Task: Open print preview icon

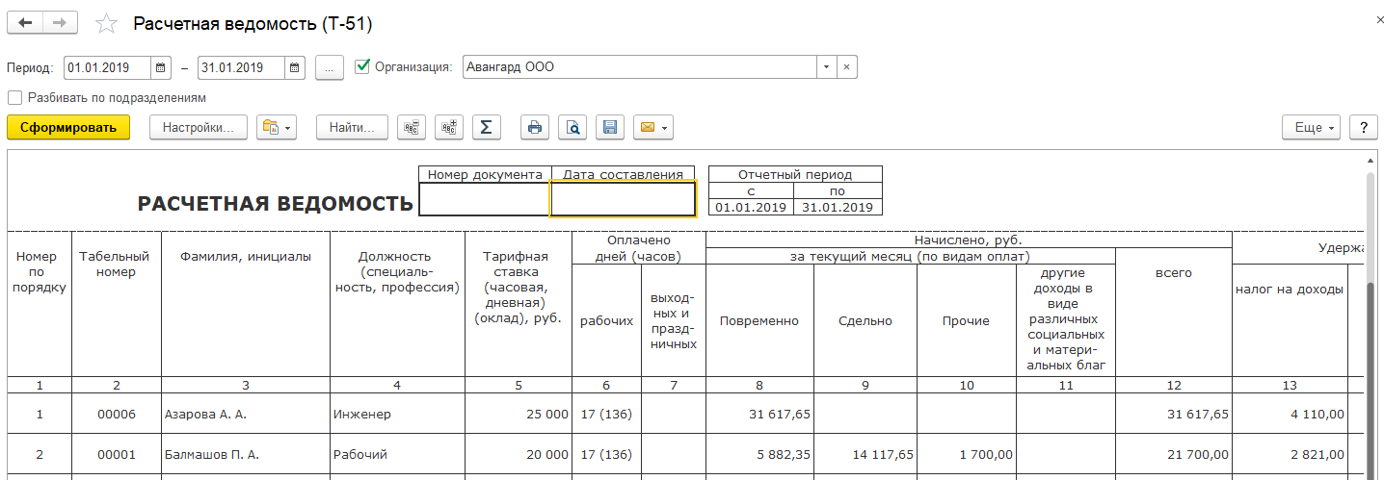Action: [572, 127]
